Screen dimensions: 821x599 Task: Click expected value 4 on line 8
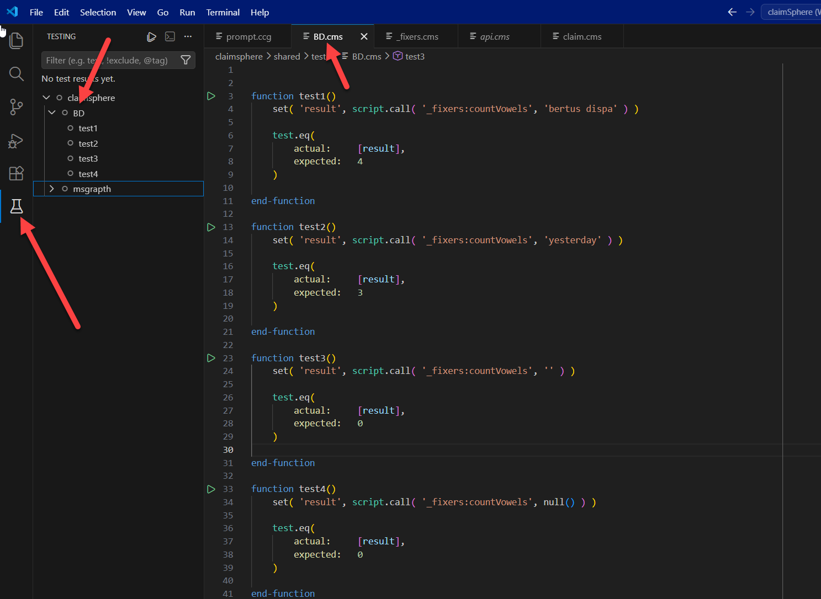pos(360,161)
